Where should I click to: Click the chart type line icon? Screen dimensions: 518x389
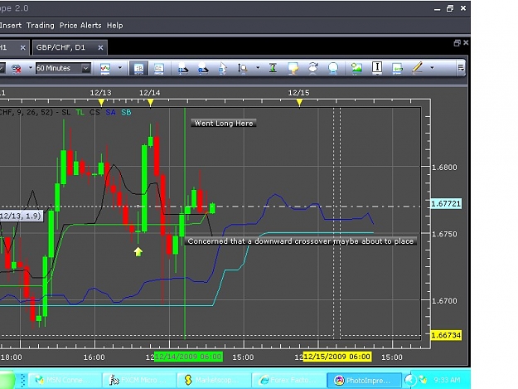105,68
